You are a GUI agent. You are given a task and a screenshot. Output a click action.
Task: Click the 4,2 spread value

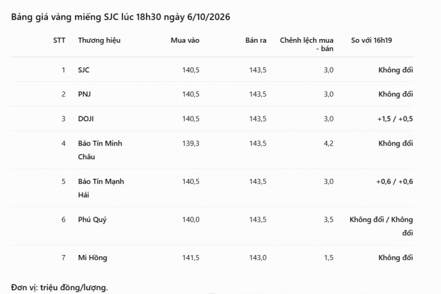[x=328, y=144]
